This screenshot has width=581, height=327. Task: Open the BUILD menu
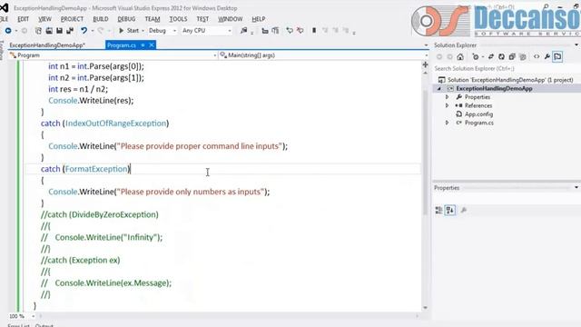tap(101, 19)
